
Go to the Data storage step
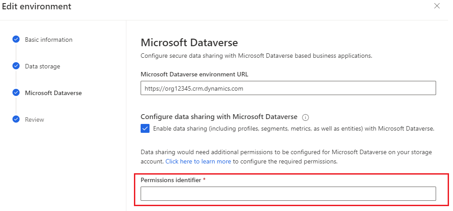pyautogui.click(x=42, y=66)
